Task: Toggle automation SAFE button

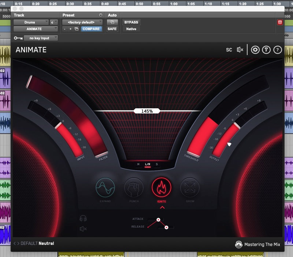Action: point(112,29)
